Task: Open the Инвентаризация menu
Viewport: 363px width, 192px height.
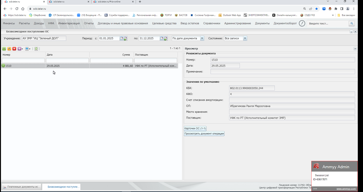Action: click(69, 23)
